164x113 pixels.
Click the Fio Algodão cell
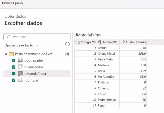108,77
